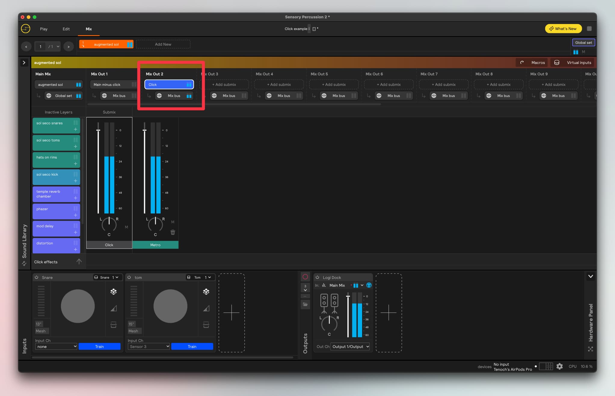Collapse the Hardware Panel chevron

click(x=591, y=276)
